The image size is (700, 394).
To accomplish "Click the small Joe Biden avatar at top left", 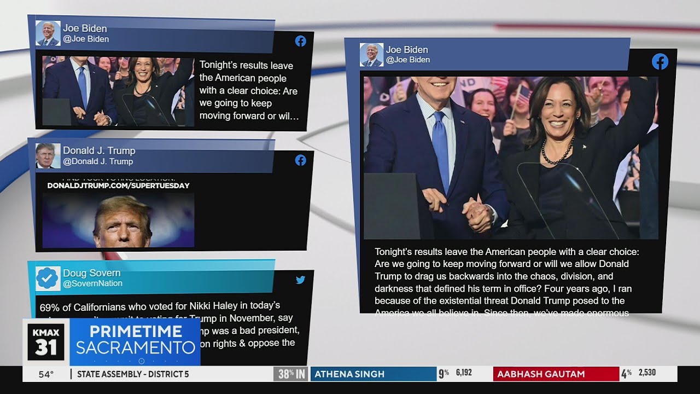I will click(48, 33).
